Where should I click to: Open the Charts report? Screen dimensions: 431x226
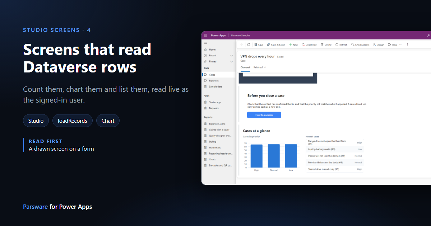218,159
